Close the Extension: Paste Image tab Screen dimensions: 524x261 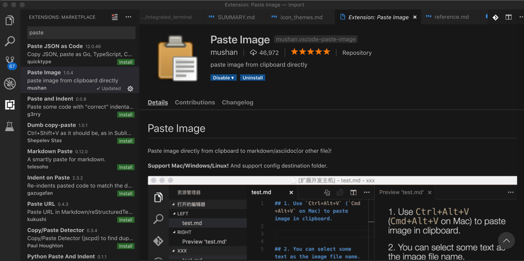[415, 17]
